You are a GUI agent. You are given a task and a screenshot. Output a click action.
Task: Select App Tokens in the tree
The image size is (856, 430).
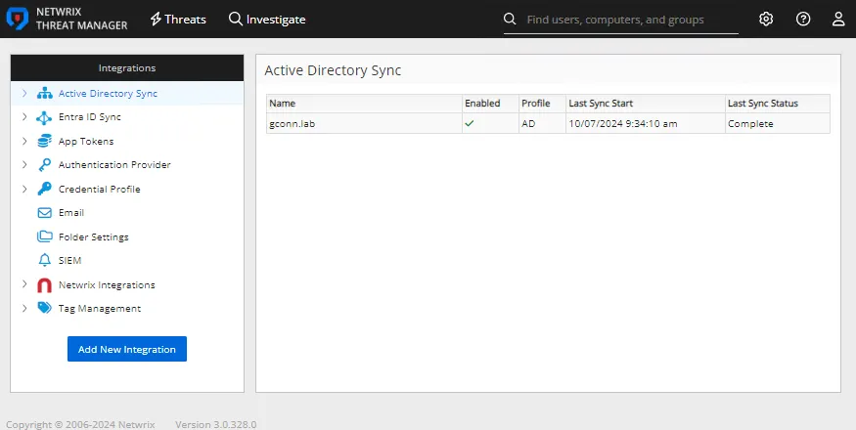[86, 142]
